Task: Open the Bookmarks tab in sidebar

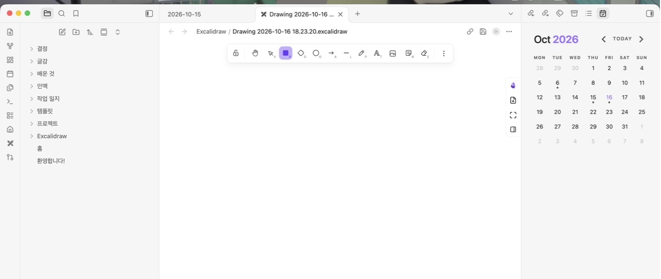Action: [76, 14]
